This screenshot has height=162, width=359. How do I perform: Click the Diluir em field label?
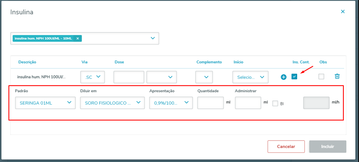pos(89,91)
